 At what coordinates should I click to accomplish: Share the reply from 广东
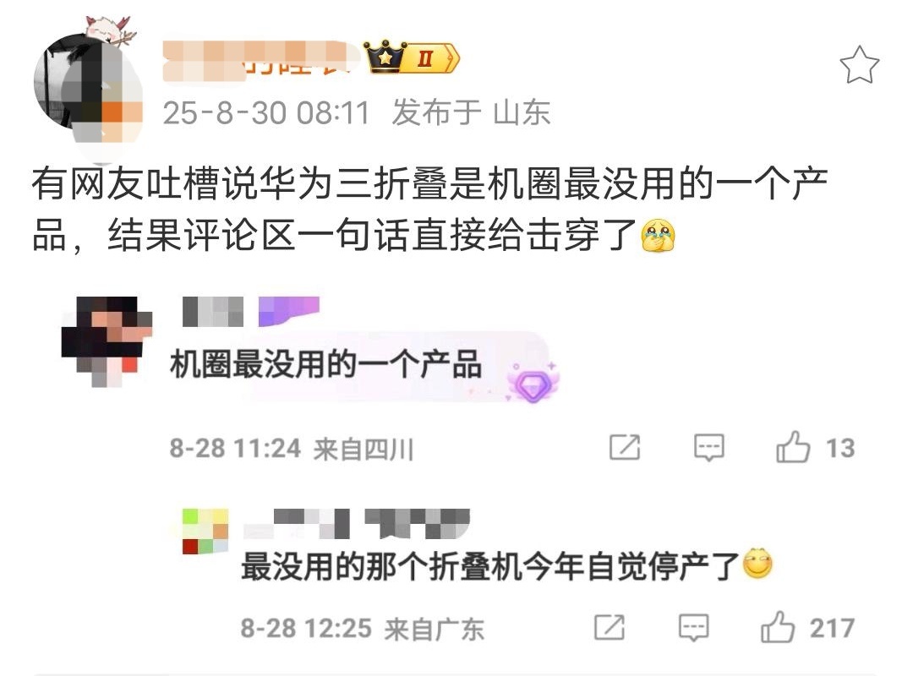[x=609, y=627]
